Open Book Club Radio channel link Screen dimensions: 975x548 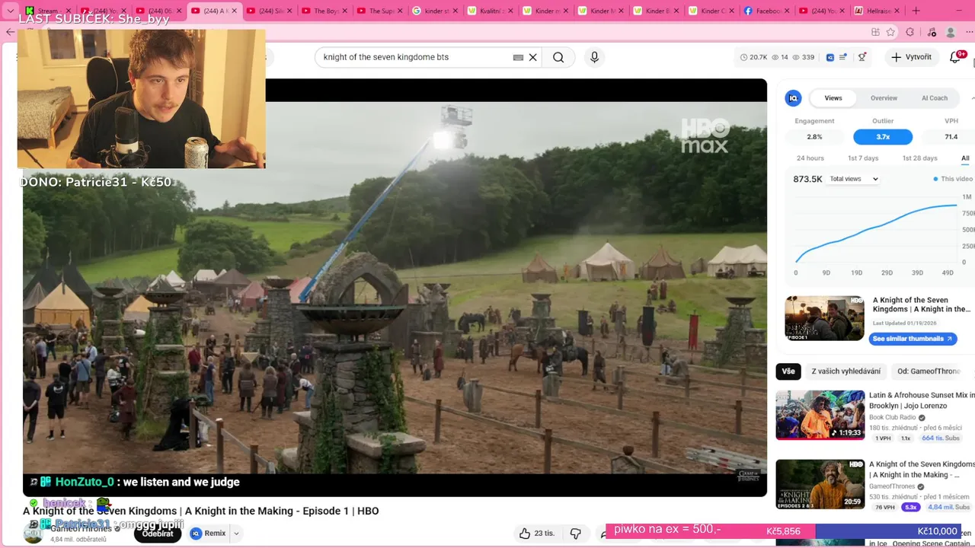pyautogui.click(x=893, y=418)
